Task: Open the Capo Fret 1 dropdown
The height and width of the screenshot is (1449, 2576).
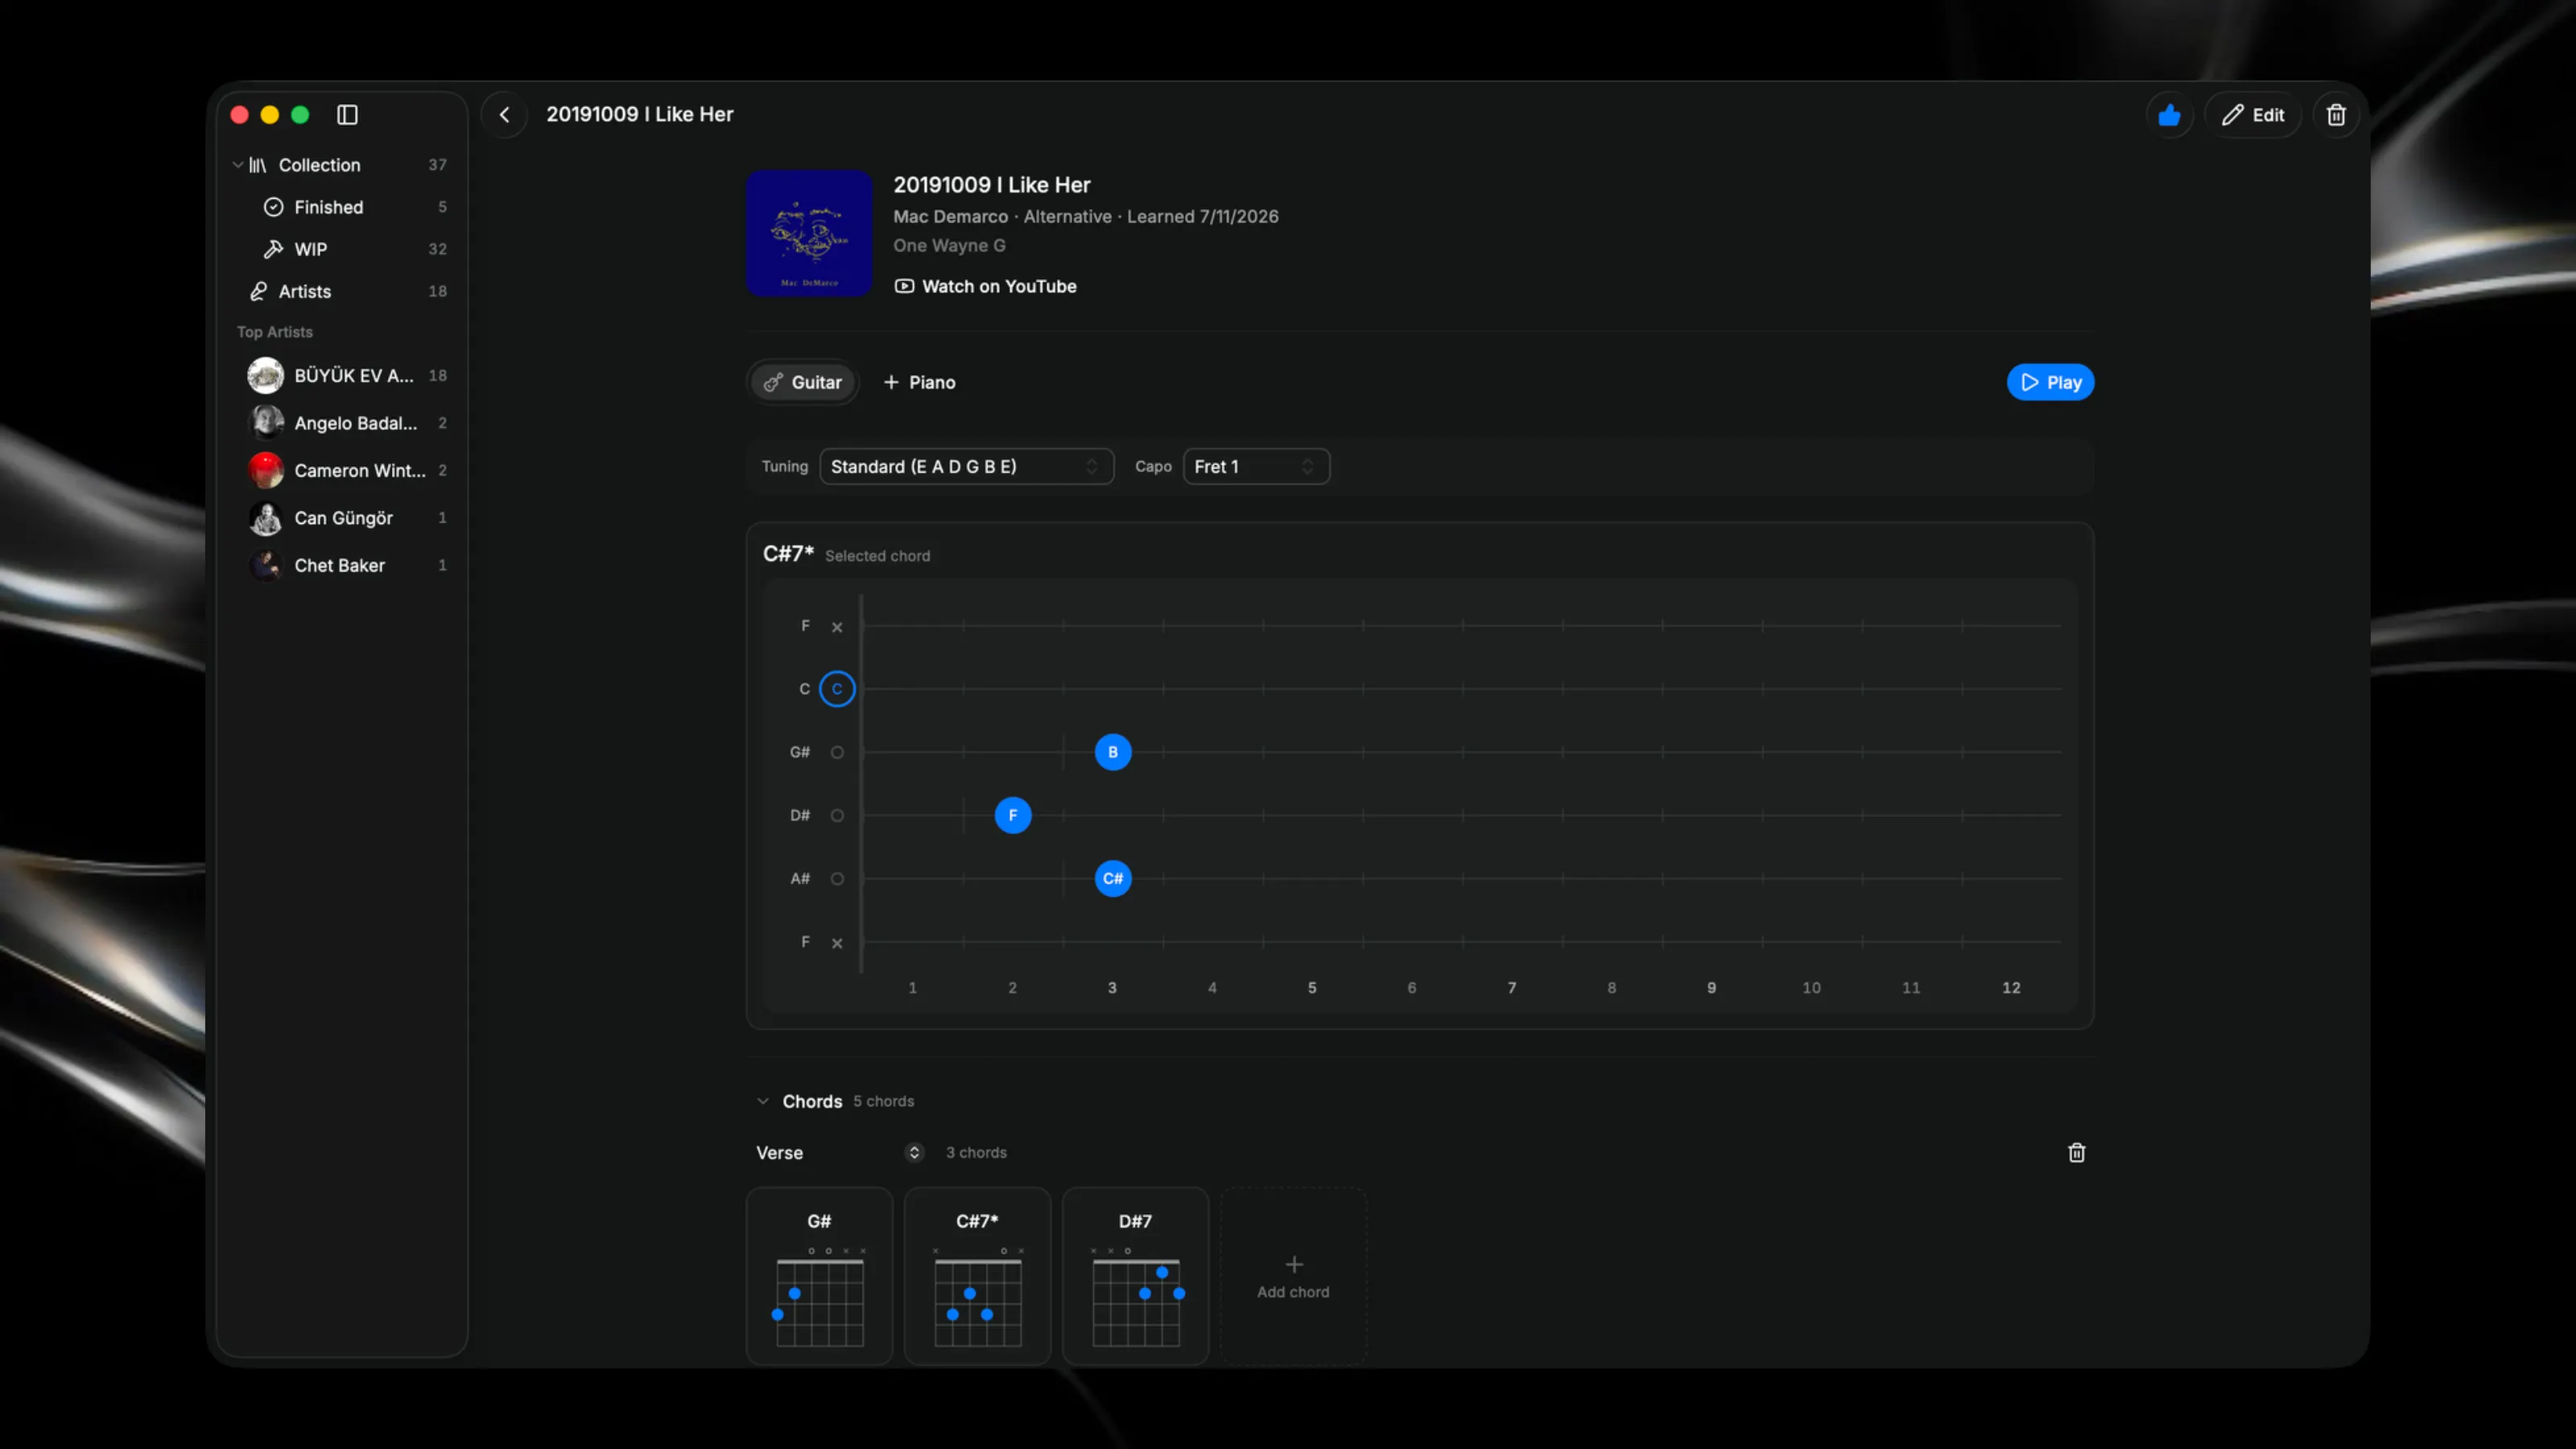Action: (x=1256, y=467)
